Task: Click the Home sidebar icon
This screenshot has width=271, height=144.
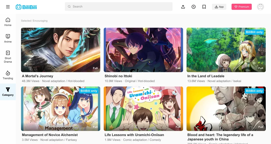Action: [x=8, y=20]
